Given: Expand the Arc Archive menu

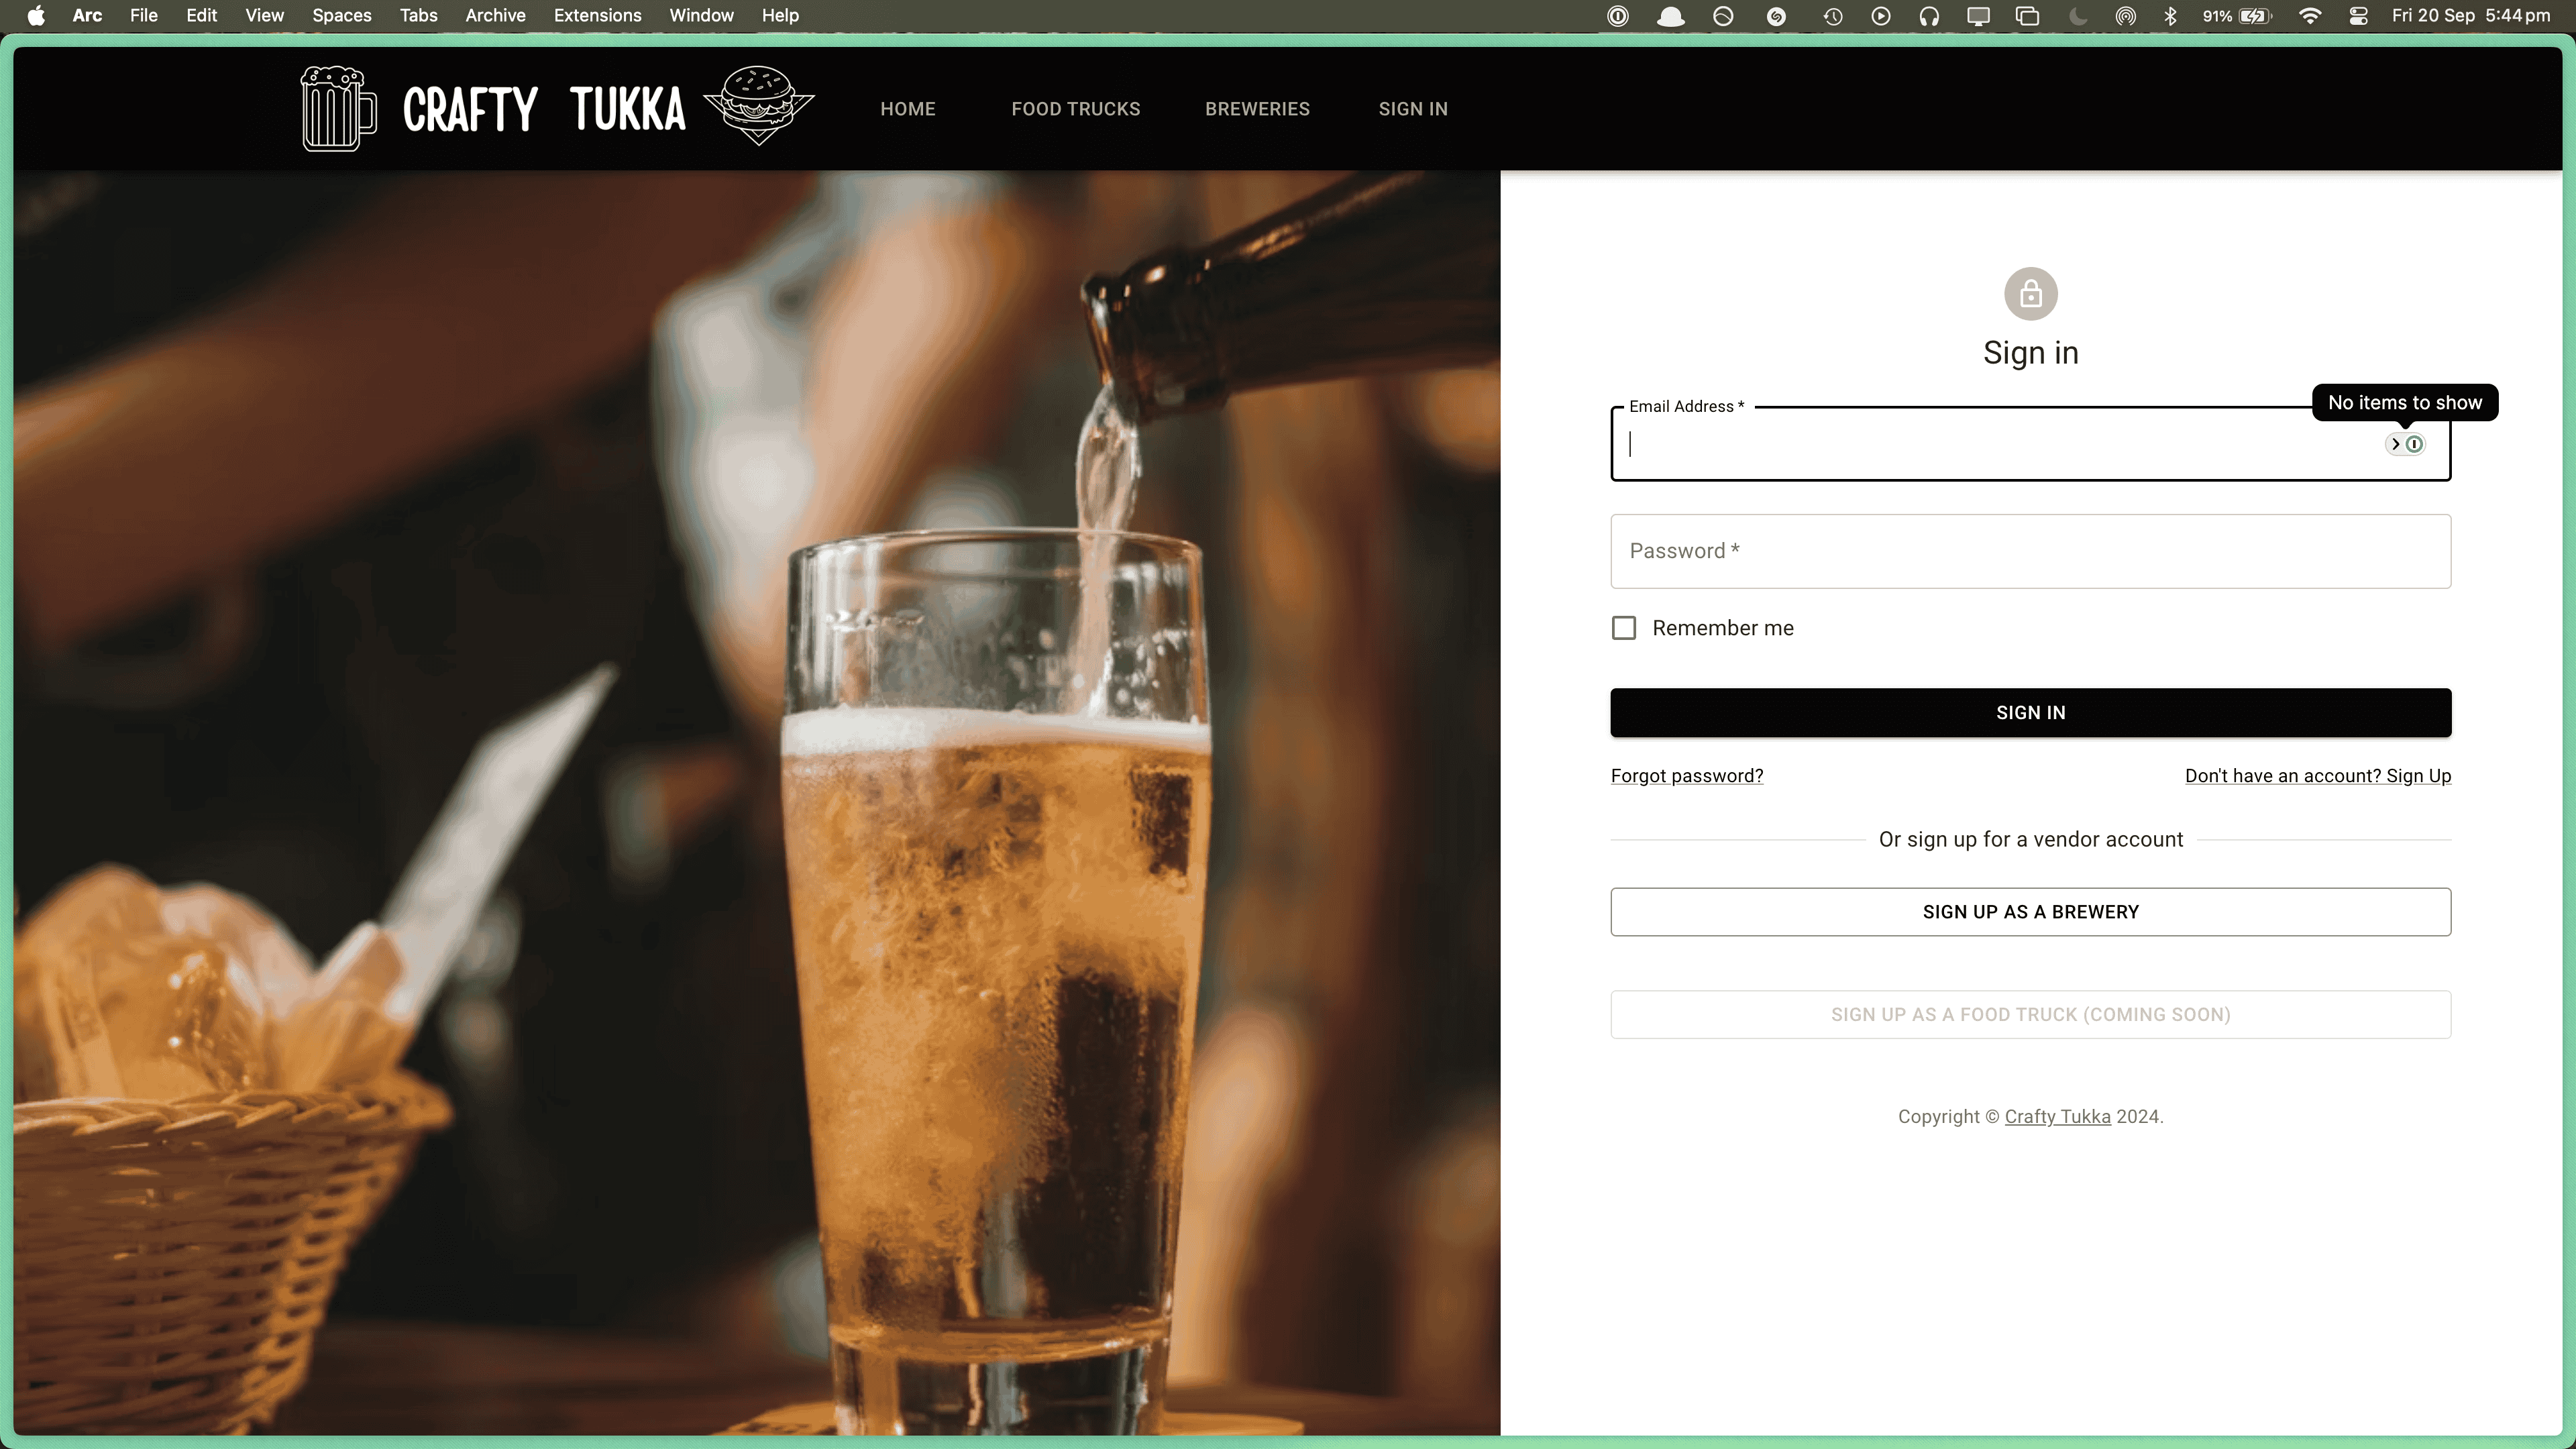Looking at the screenshot, I should 494,16.
